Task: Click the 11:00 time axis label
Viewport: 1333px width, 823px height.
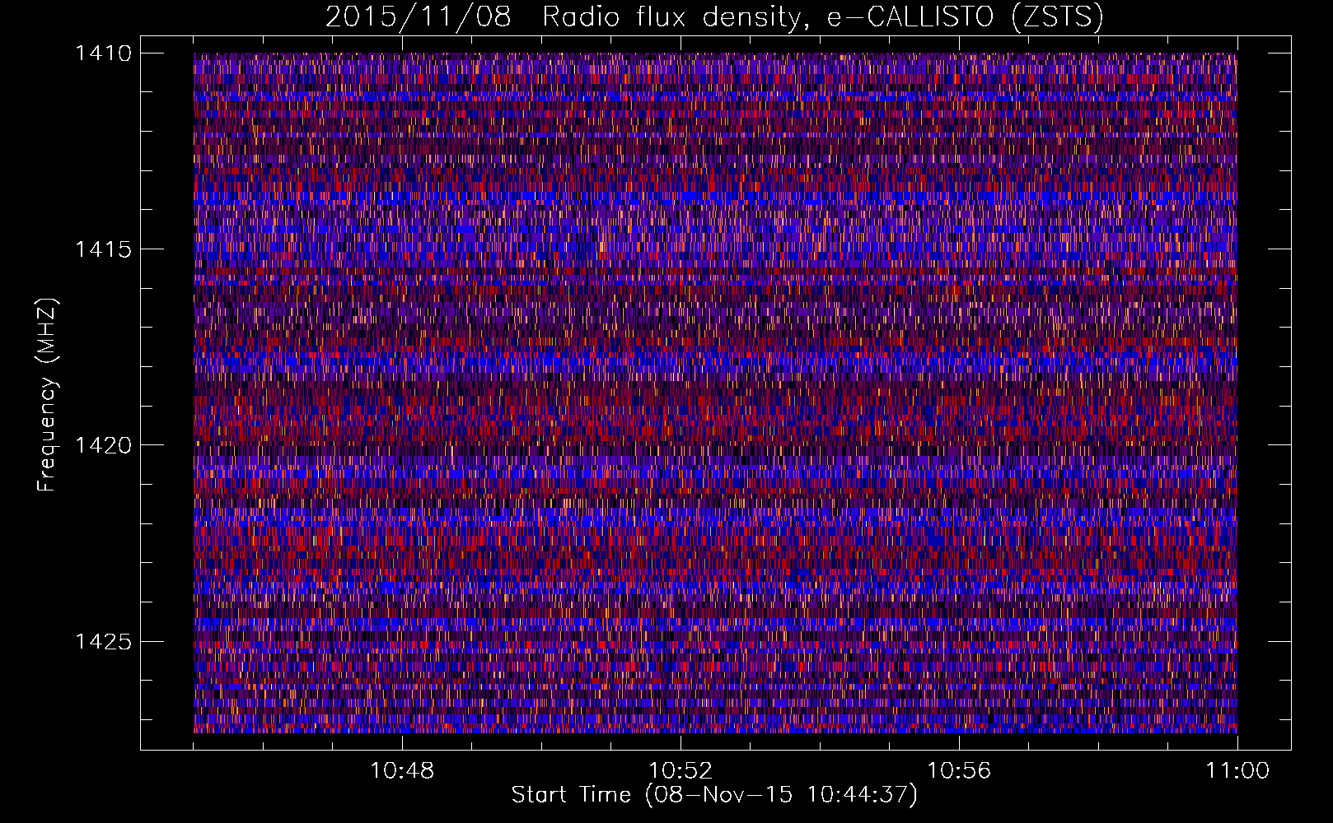Action: (x=1237, y=771)
